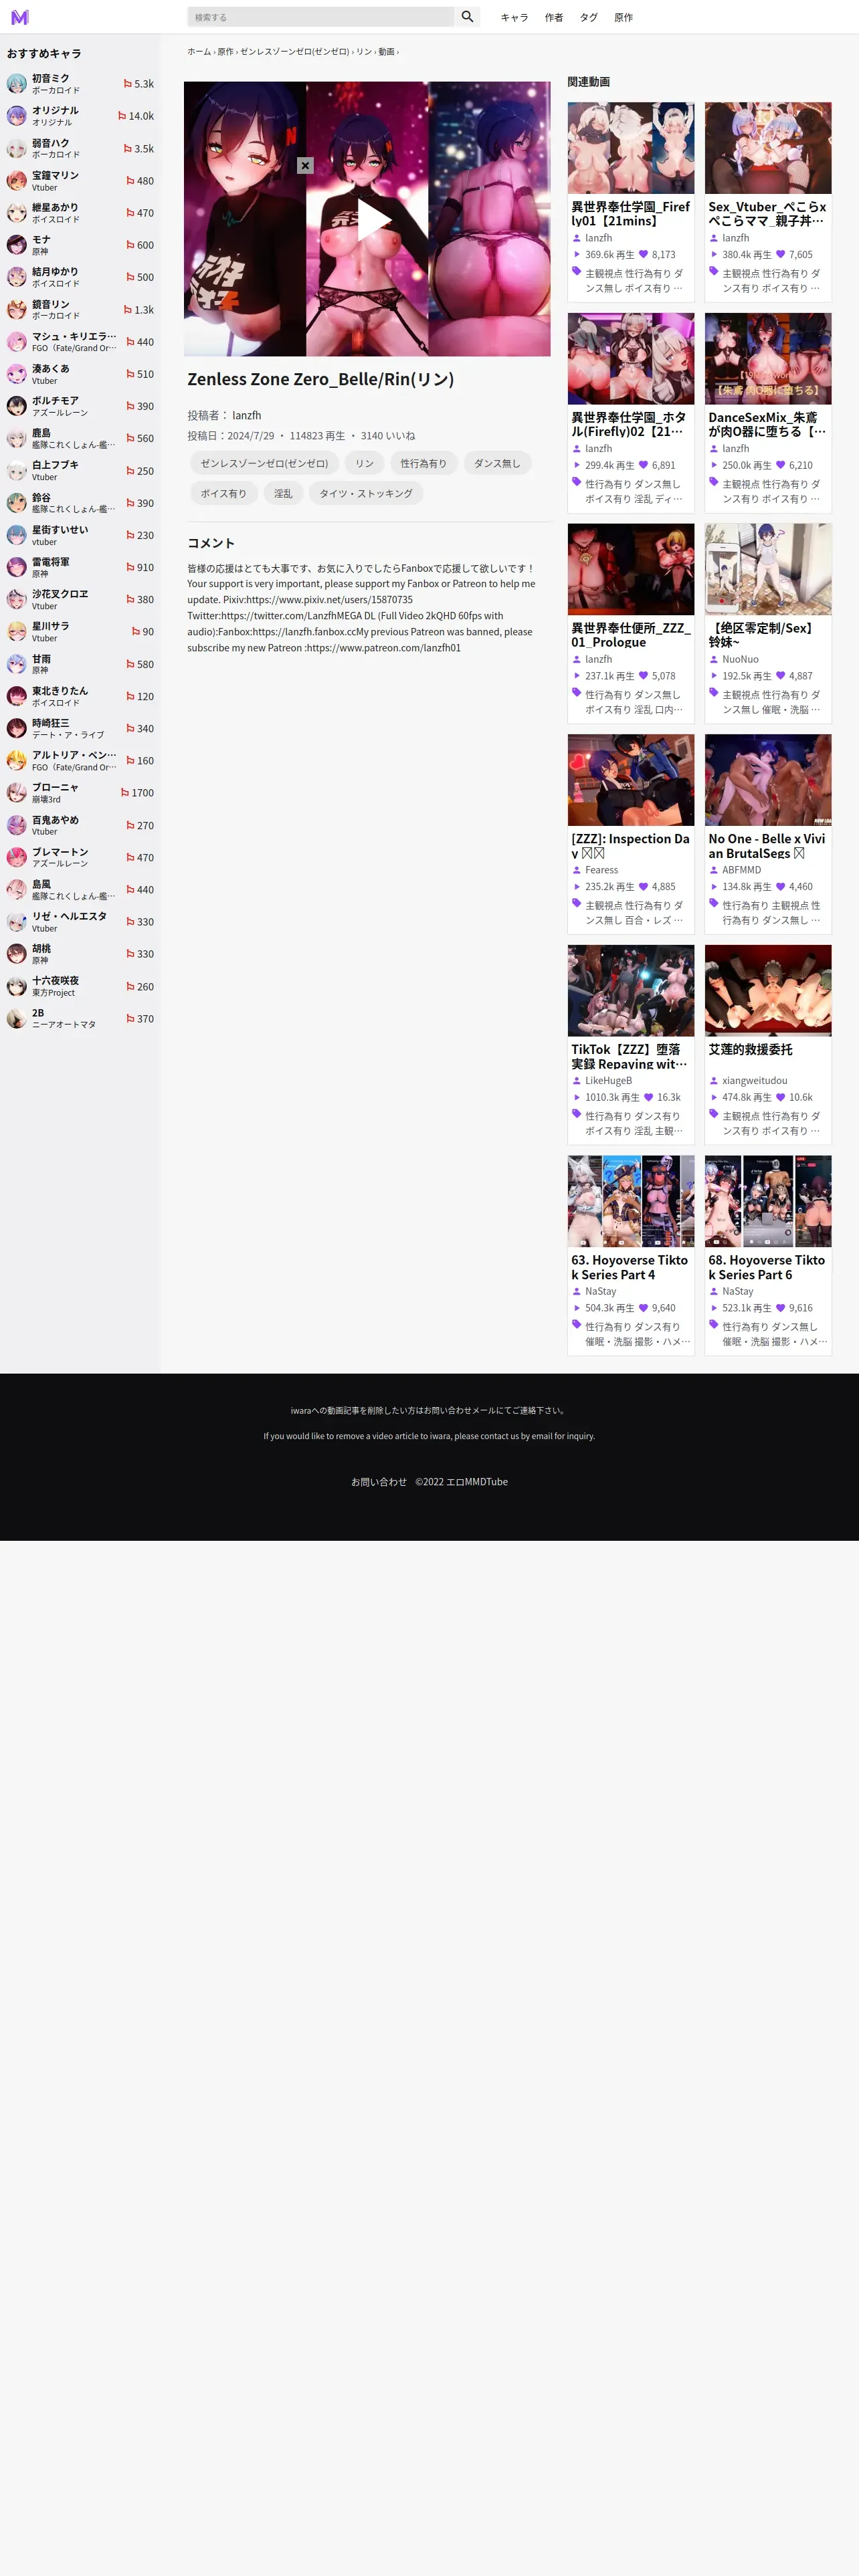Focus the 検索する search field

(x=321, y=17)
